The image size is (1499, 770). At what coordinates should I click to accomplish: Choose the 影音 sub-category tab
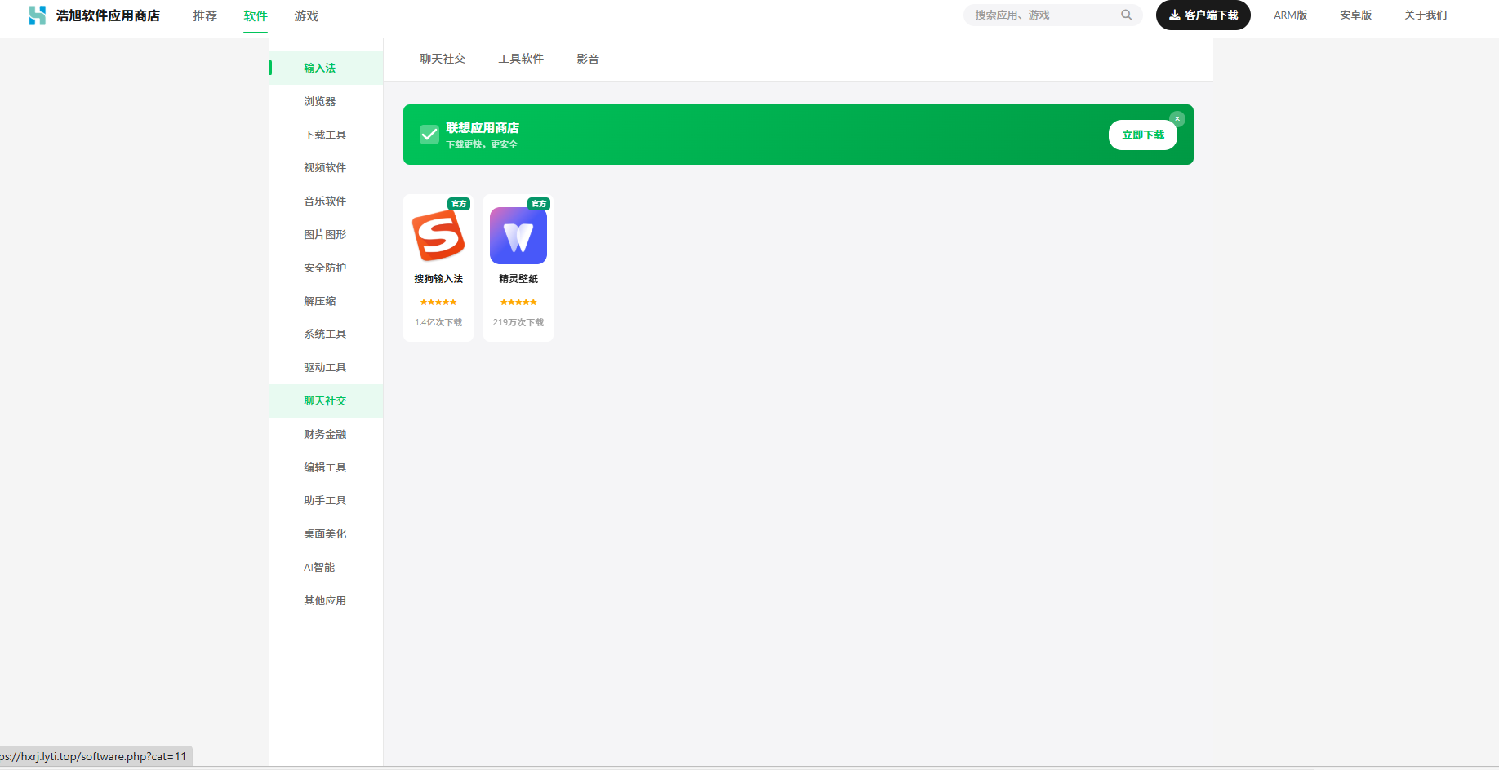(588, 59)
